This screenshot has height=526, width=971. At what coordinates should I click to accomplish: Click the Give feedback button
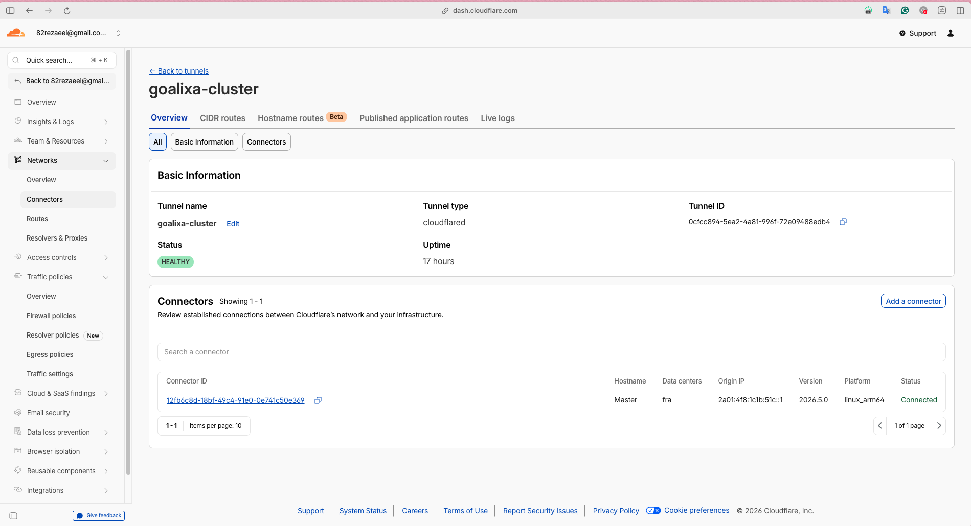pyautogui.click(x=99, y=516)
